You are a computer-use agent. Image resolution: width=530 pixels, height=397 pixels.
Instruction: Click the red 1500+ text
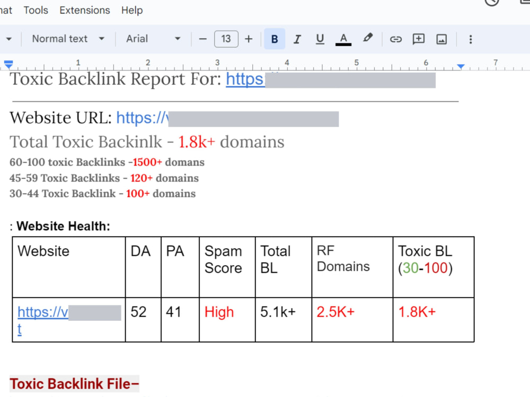point(147,163)
